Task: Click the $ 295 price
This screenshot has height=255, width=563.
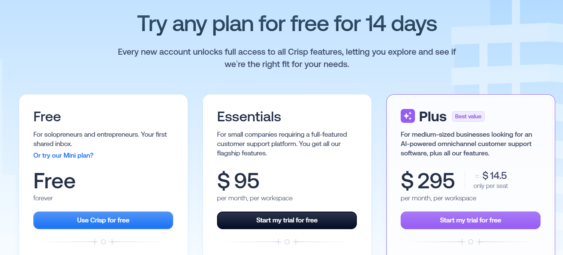Action: click(428, 180)
